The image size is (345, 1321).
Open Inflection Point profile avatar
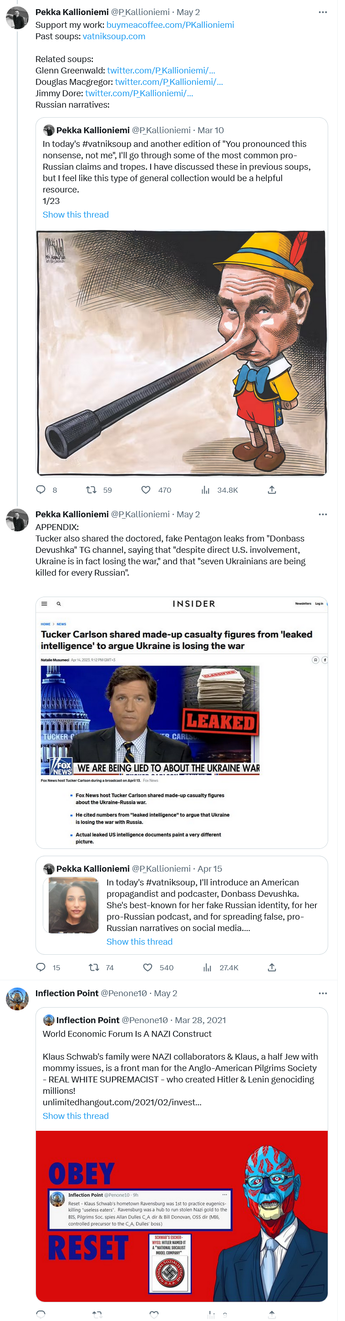click(17, 999)
